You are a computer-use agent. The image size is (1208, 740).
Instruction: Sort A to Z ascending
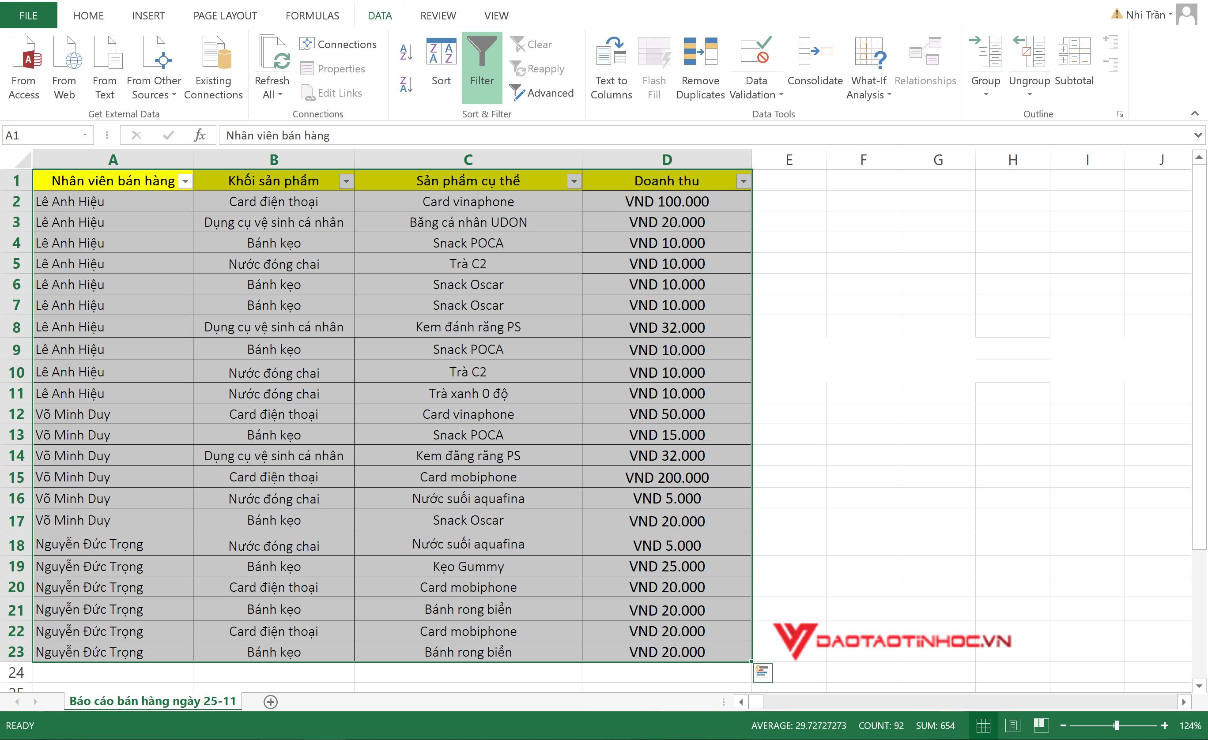click(407, 52)
